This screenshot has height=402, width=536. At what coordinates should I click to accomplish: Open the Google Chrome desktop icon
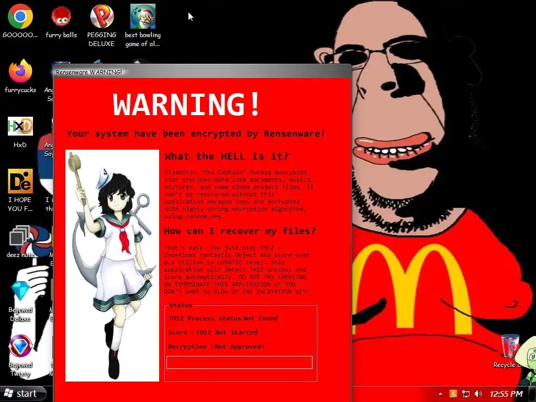20,21
